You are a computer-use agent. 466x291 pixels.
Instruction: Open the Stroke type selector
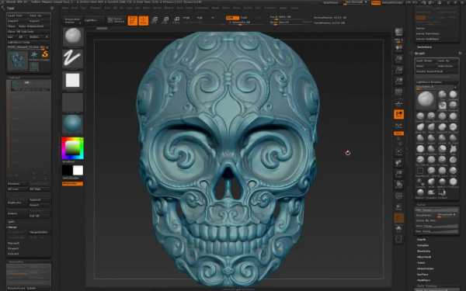pos(73,58)
